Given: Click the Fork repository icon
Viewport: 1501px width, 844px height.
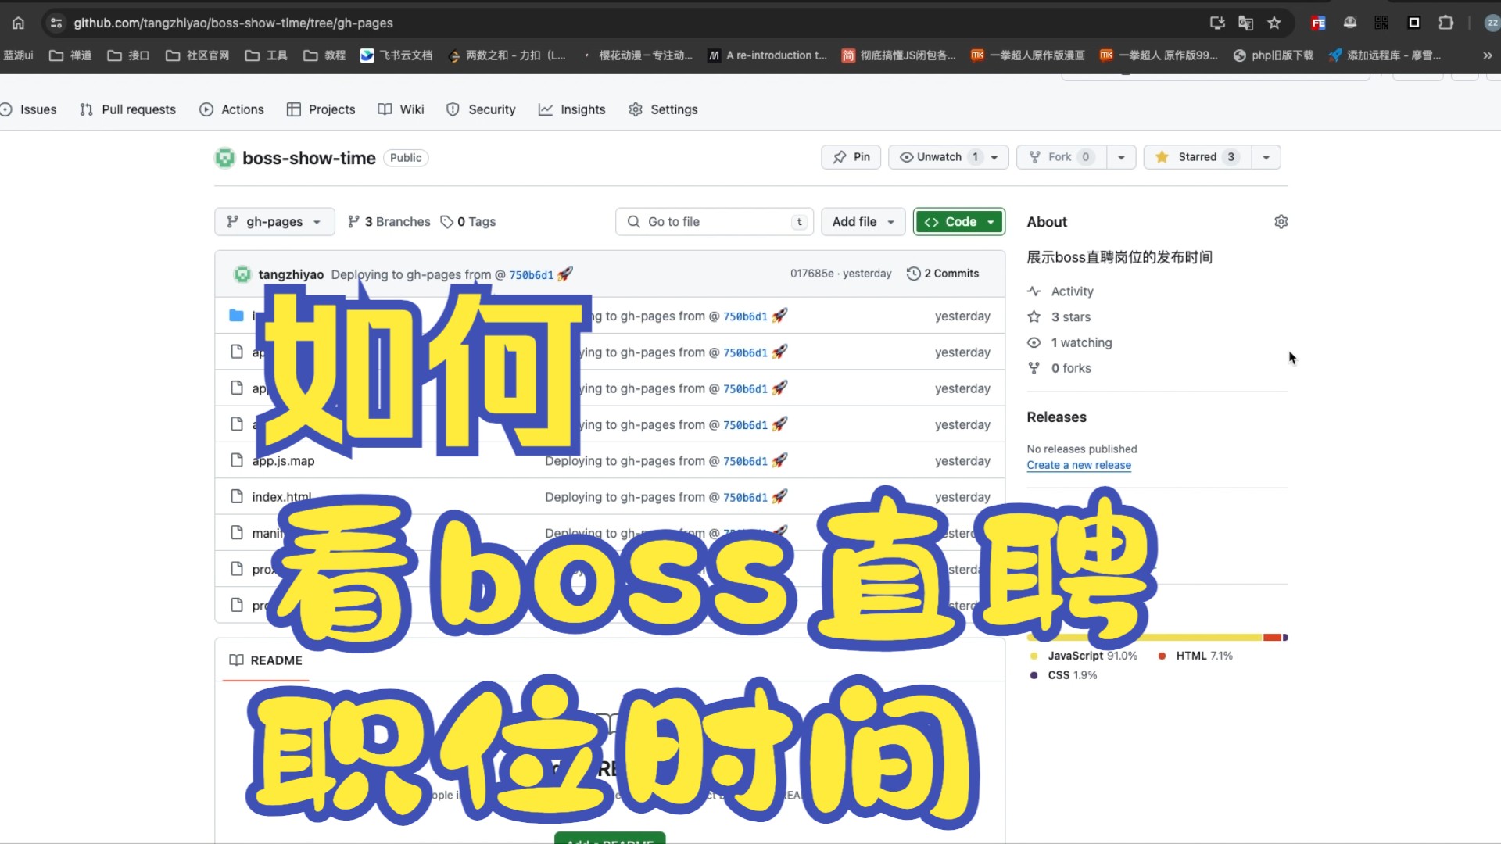Looking at the screenshot, I should 1034,156.
